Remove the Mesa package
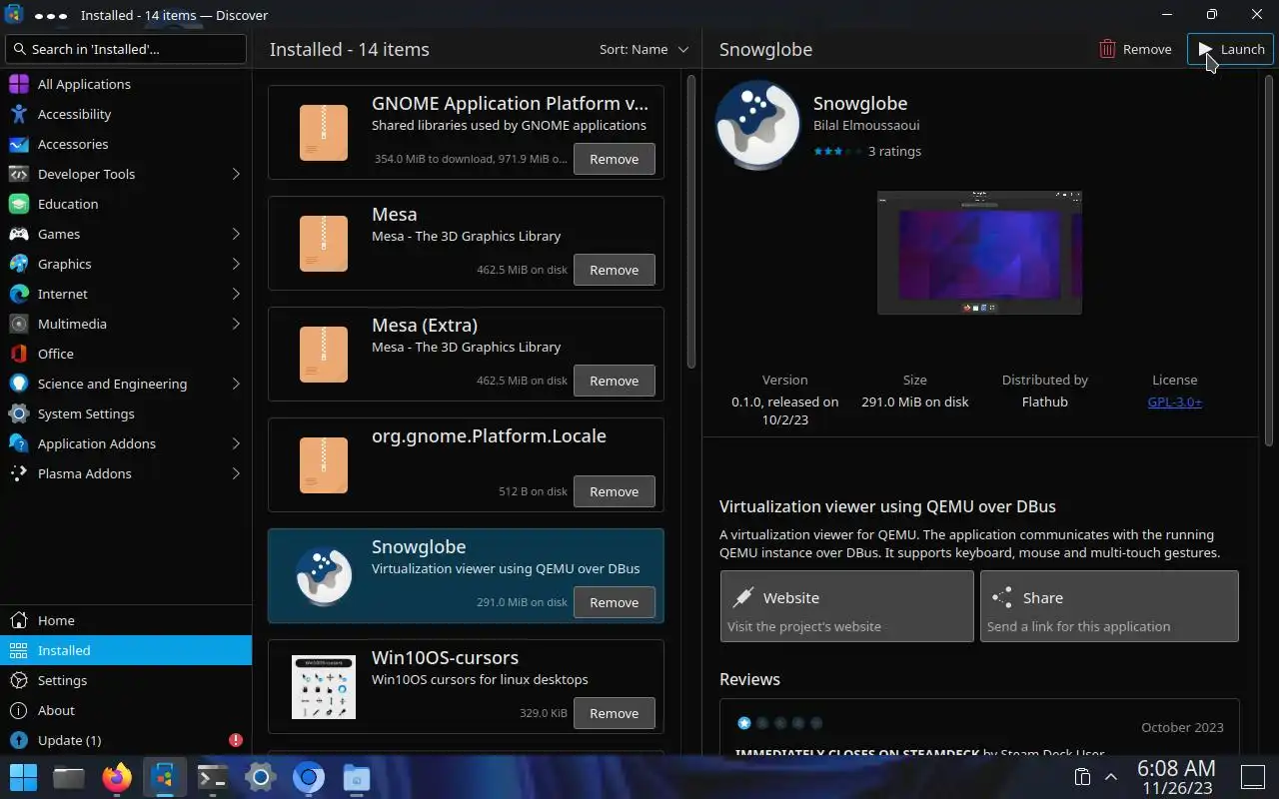The image size is (1279, 799). (x=615, y=270)
